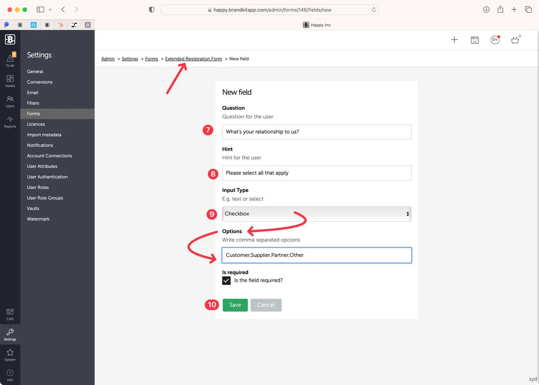
Task: Click the System star icon
Action: tap(10, 354)
